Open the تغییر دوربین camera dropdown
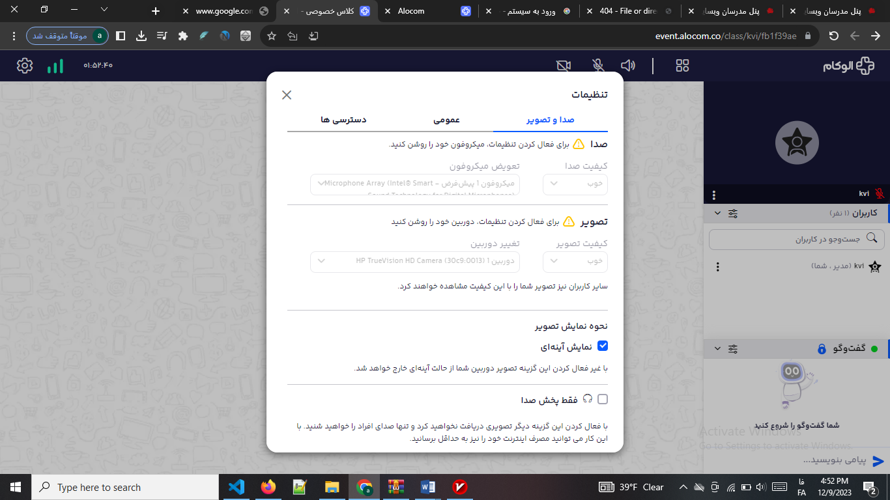 point(415,262)
